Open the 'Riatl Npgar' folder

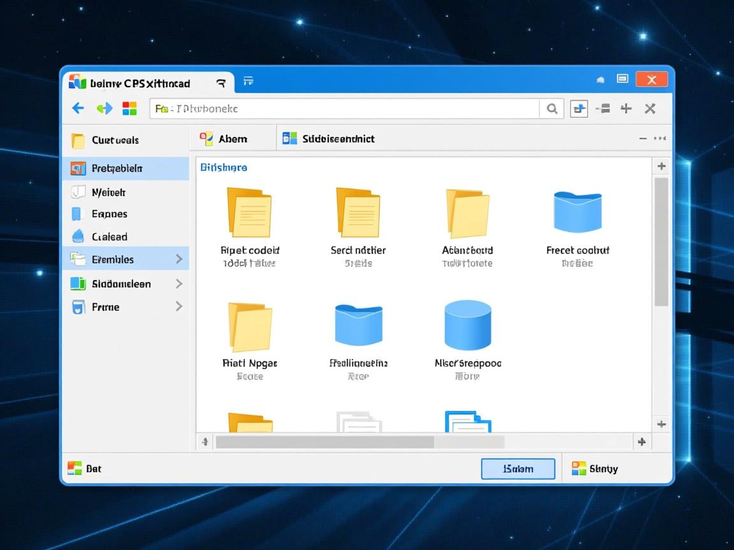250,327
